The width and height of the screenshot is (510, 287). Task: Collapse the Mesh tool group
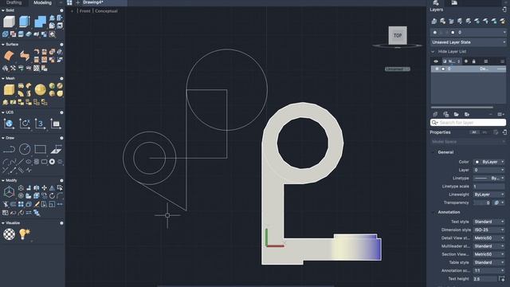point(3,78)
